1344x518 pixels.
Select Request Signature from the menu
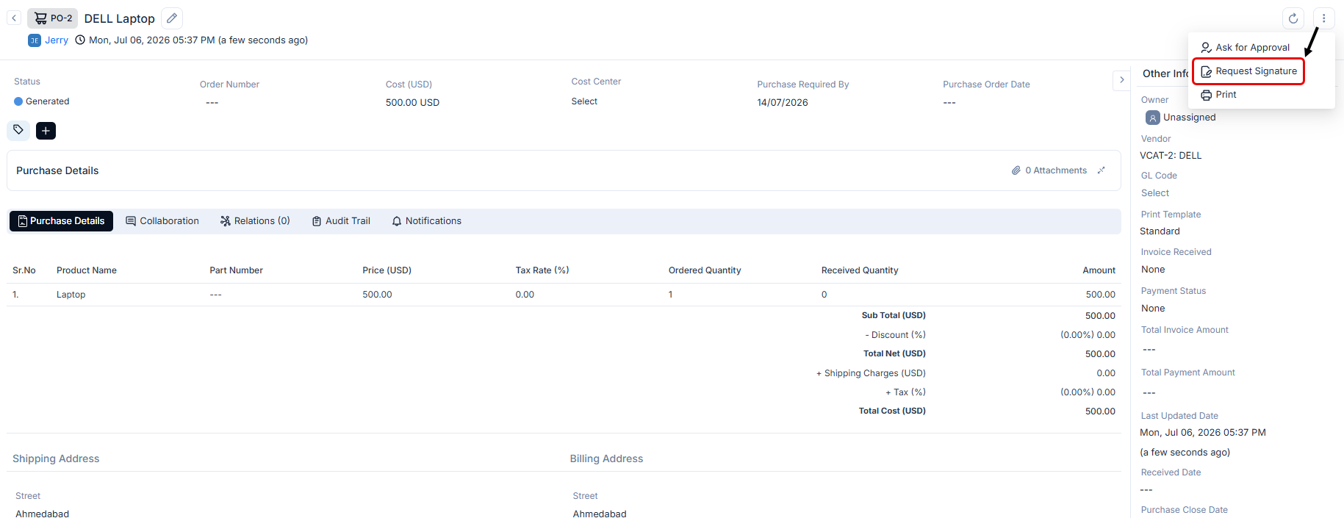pyautogui.click(x=1248, y=71)
